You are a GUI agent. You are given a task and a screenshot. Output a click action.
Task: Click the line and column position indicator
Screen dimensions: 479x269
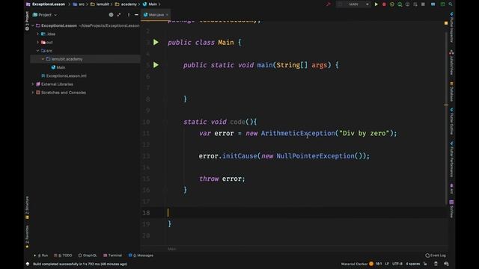pos(379,264)
